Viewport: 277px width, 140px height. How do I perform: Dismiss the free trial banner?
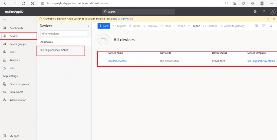click(274, 19)
